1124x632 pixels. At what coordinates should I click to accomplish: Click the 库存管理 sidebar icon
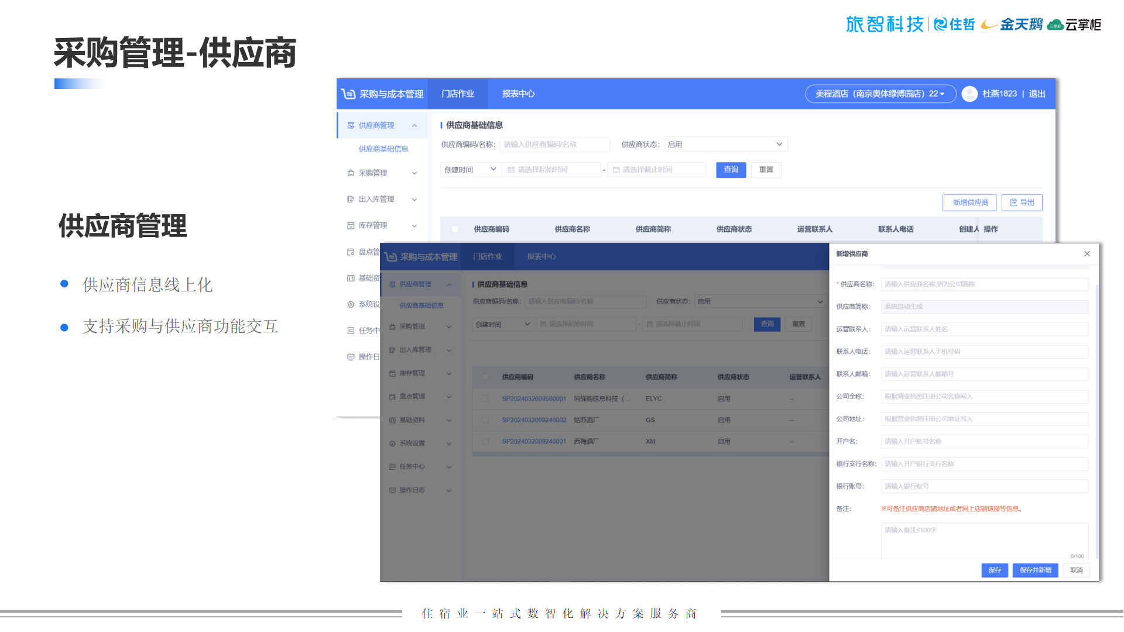351,225
